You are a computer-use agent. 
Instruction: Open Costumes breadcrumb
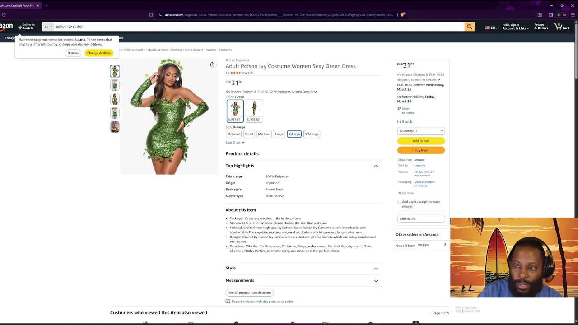(x=225, y=50)
